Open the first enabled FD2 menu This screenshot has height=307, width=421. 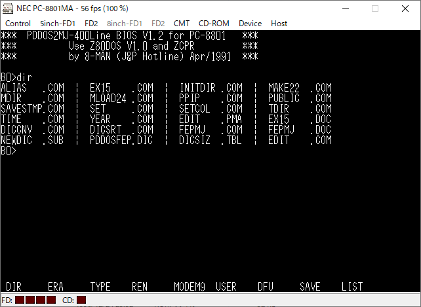click(x=91, y=24)
